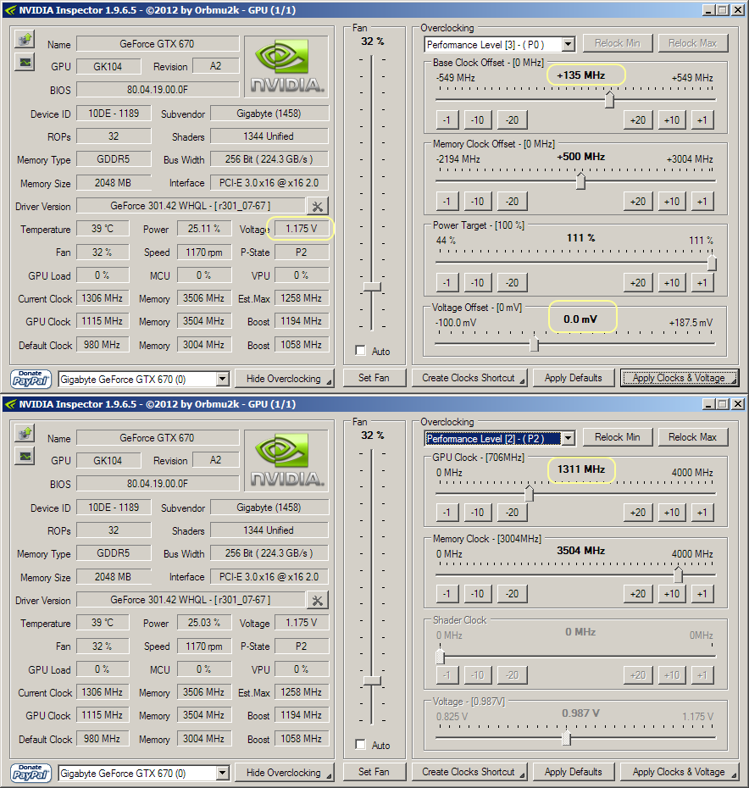Click the screenshot upload icon in upper window
Image resolution: width=749 pixels, height=788 pixels.
point(25,40)
